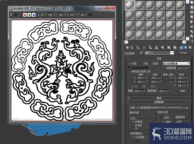Enable 使用真实世界比例 checkbox
The height and width of the screenshot is (144, 194).
pos(129,71)
